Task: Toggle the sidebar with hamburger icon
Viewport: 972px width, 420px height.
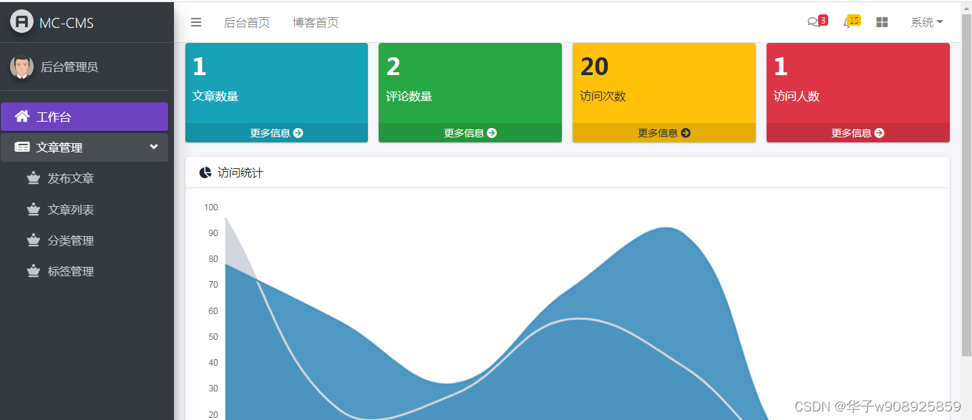Action: [x=196, y=23]
